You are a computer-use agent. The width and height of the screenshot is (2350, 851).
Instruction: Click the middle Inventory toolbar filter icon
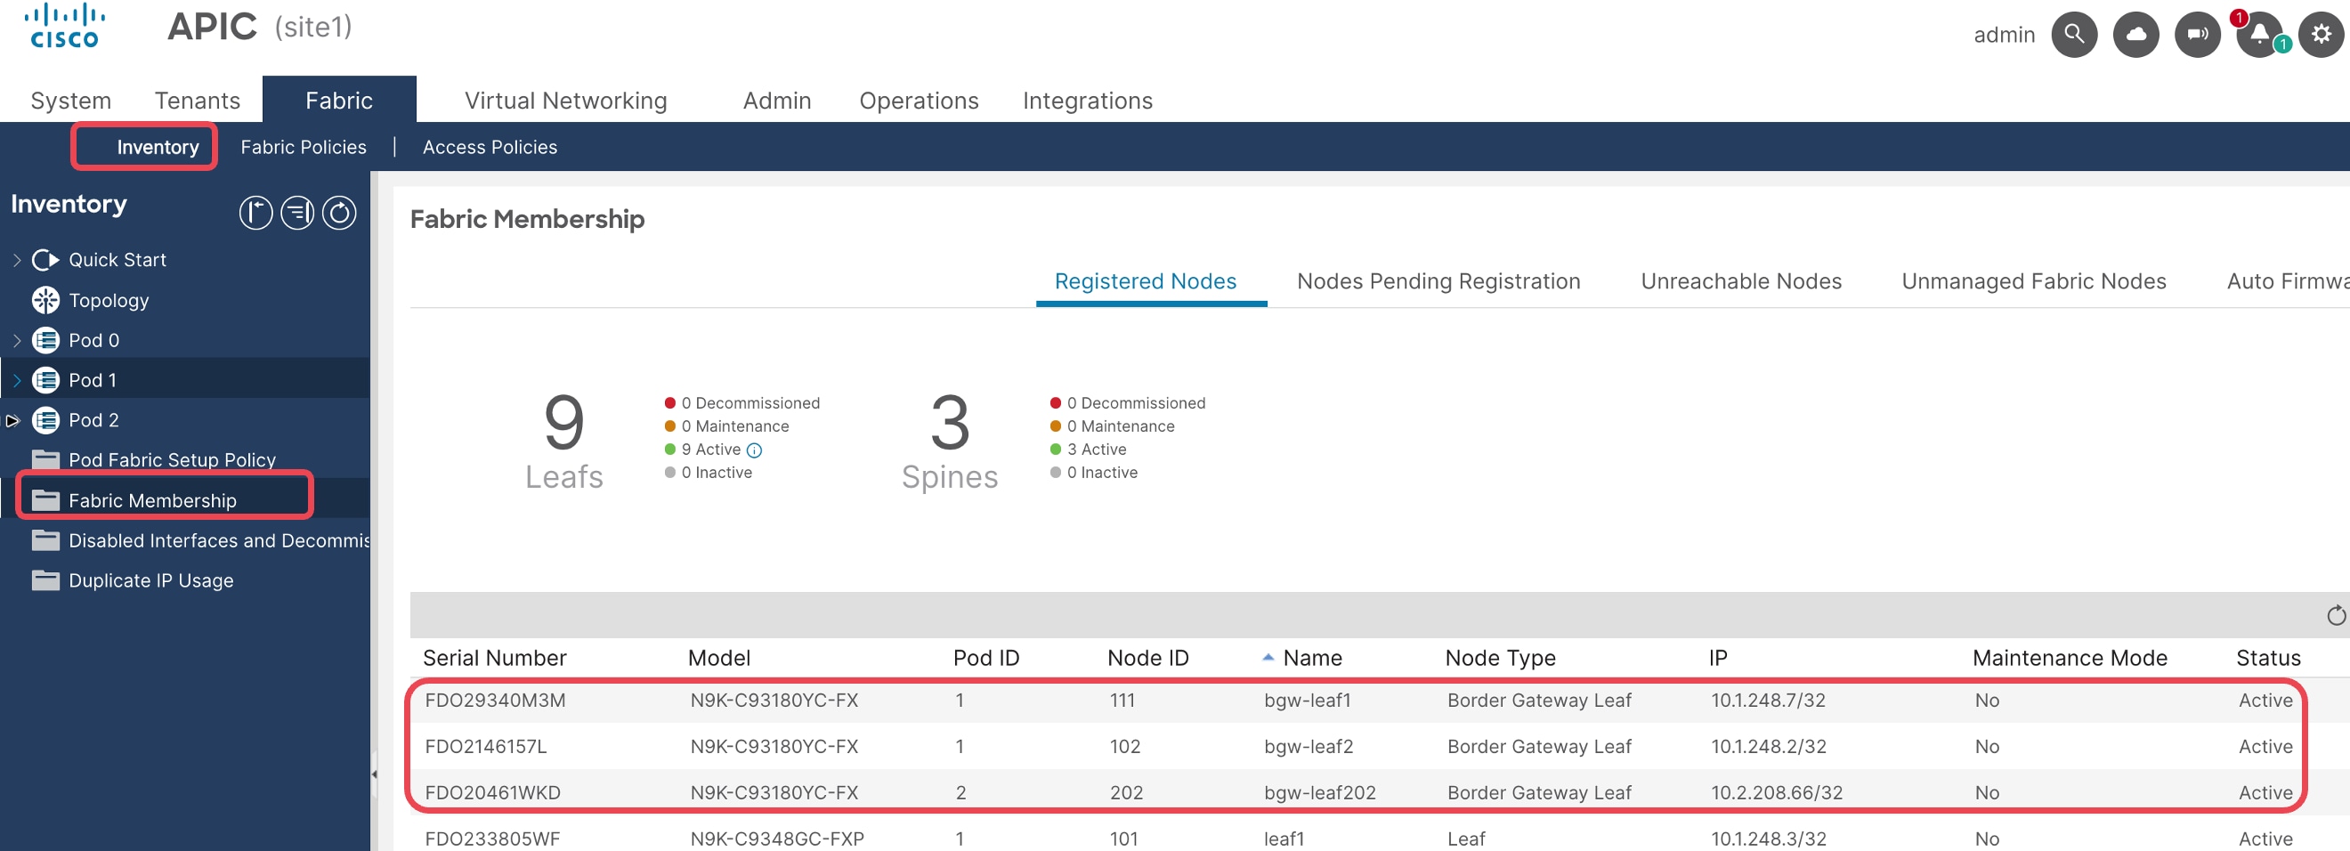coord(297,213)
